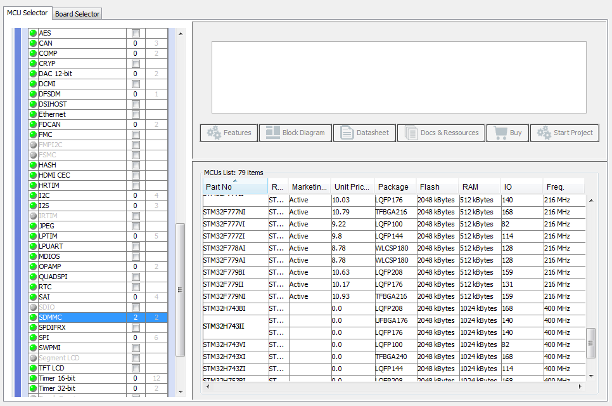Click the green indicator next to CRYP

(33, 63)
